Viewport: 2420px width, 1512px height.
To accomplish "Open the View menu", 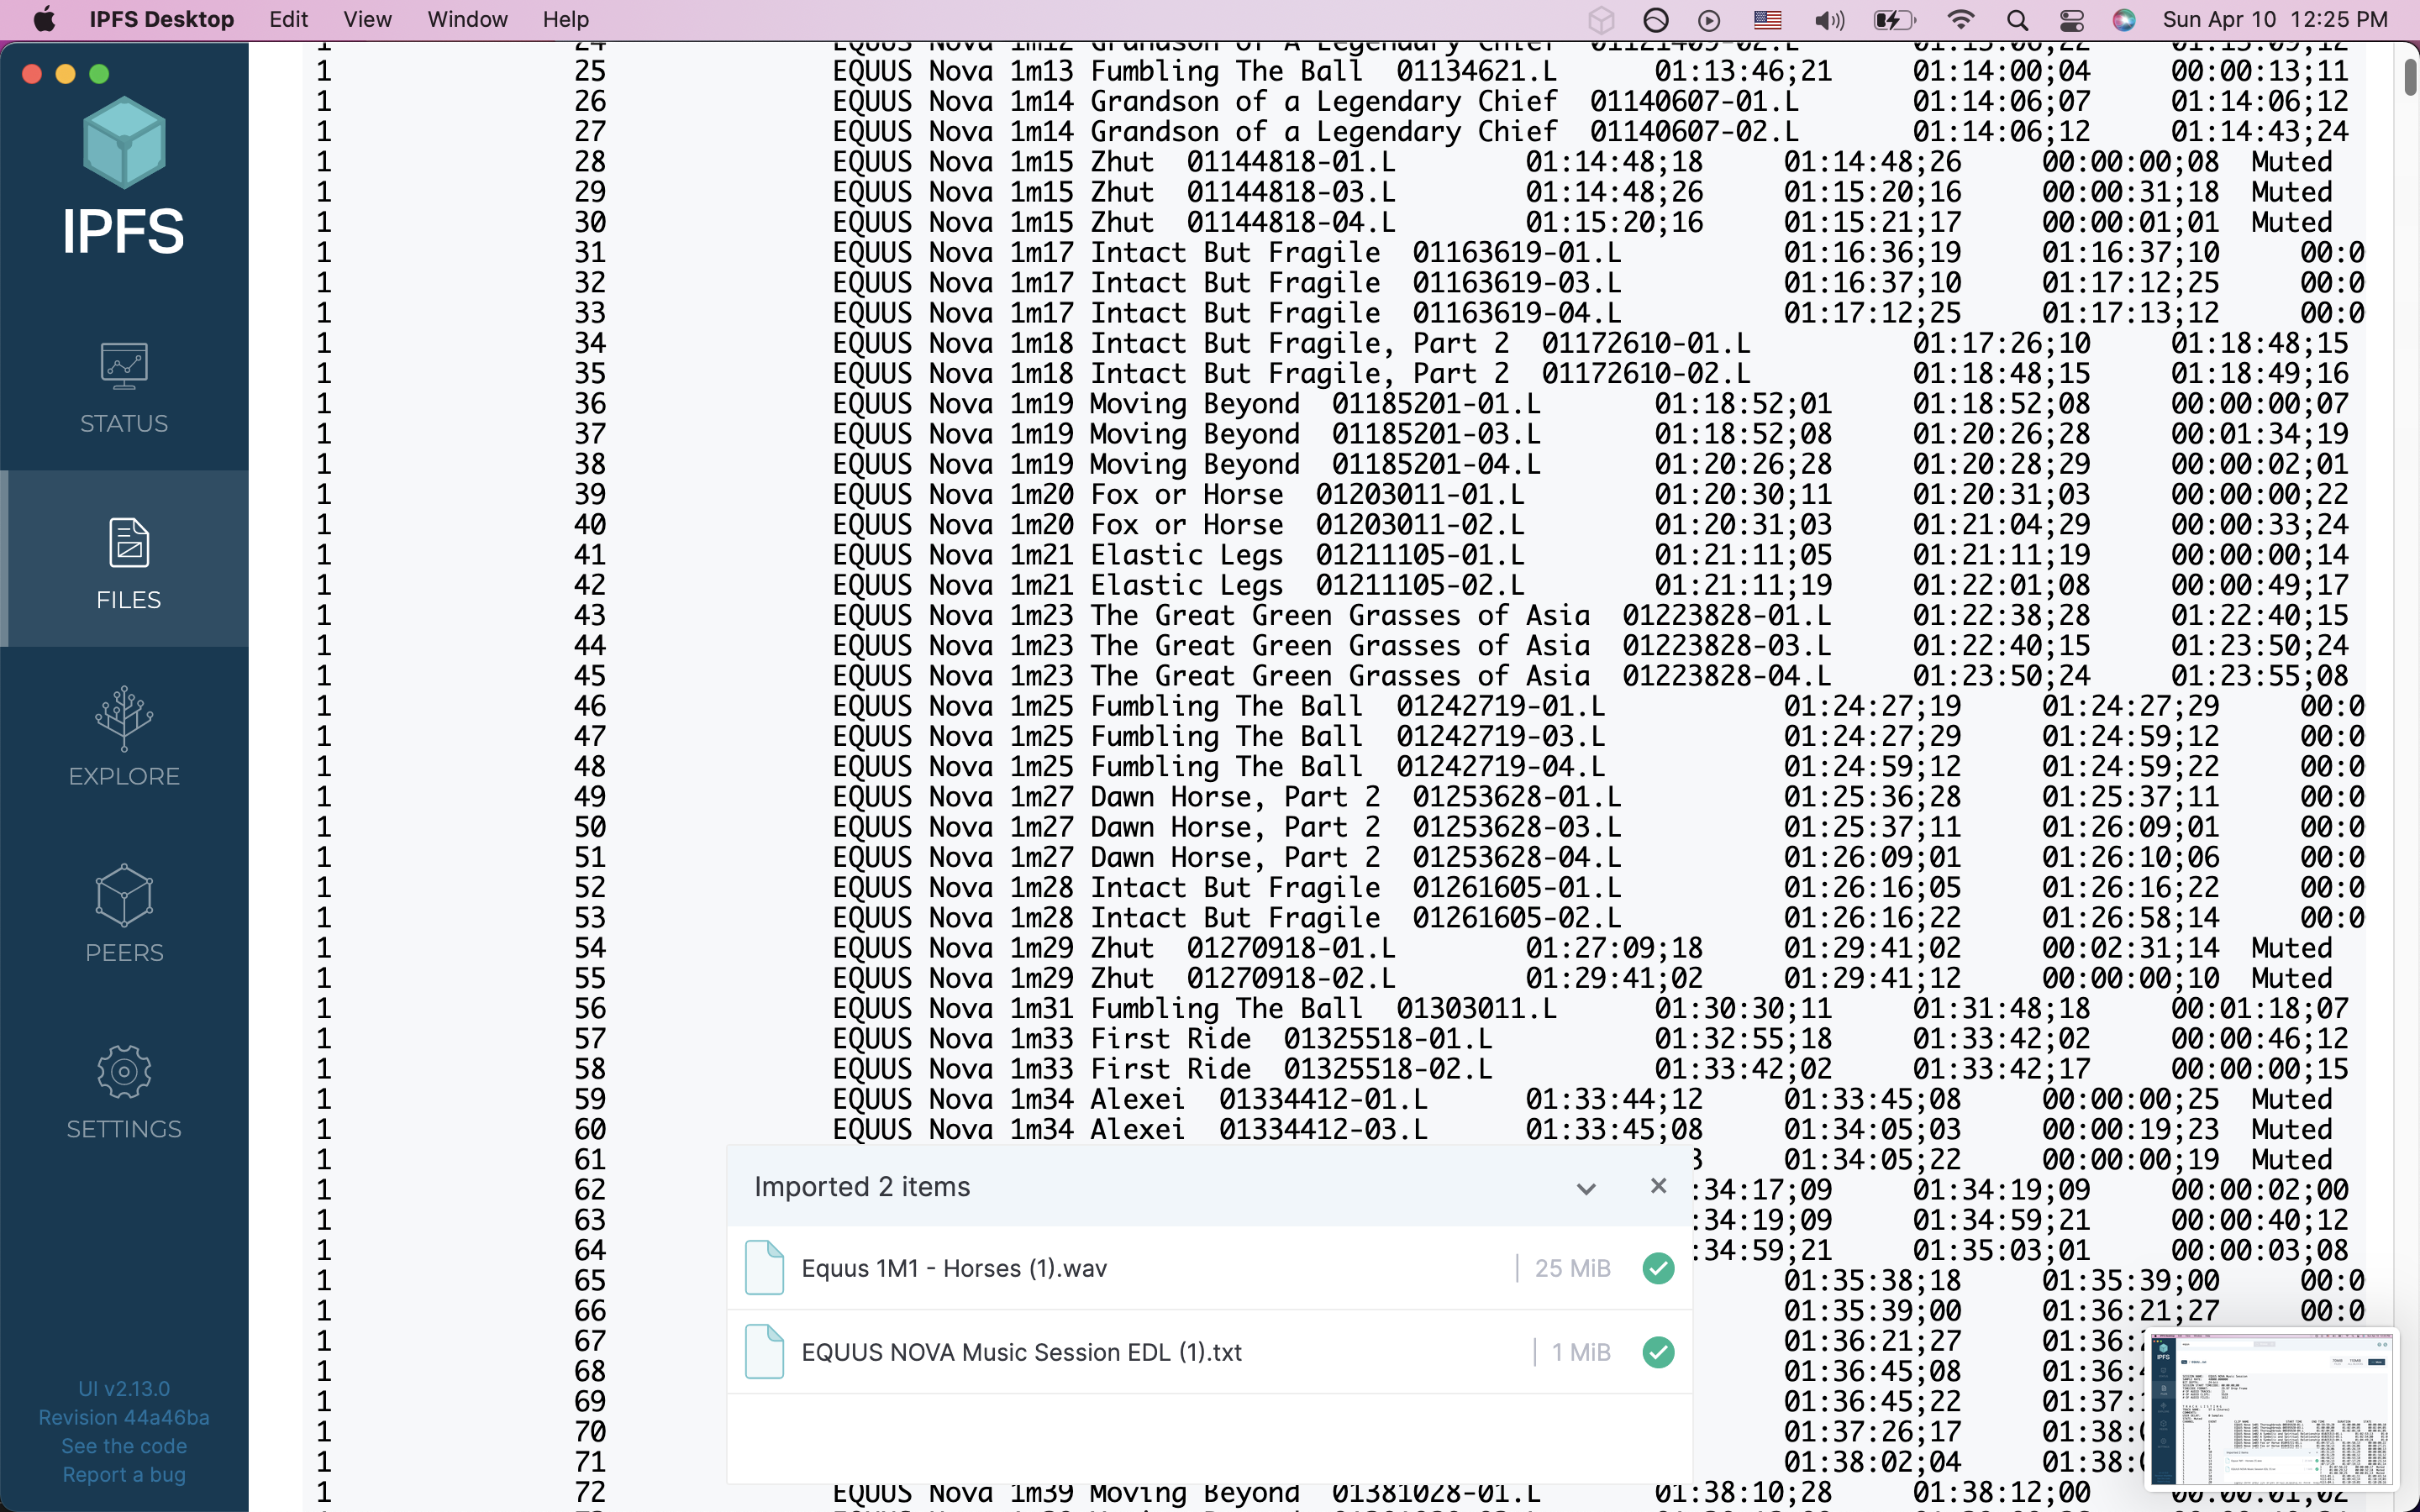I will click(367, 20).
